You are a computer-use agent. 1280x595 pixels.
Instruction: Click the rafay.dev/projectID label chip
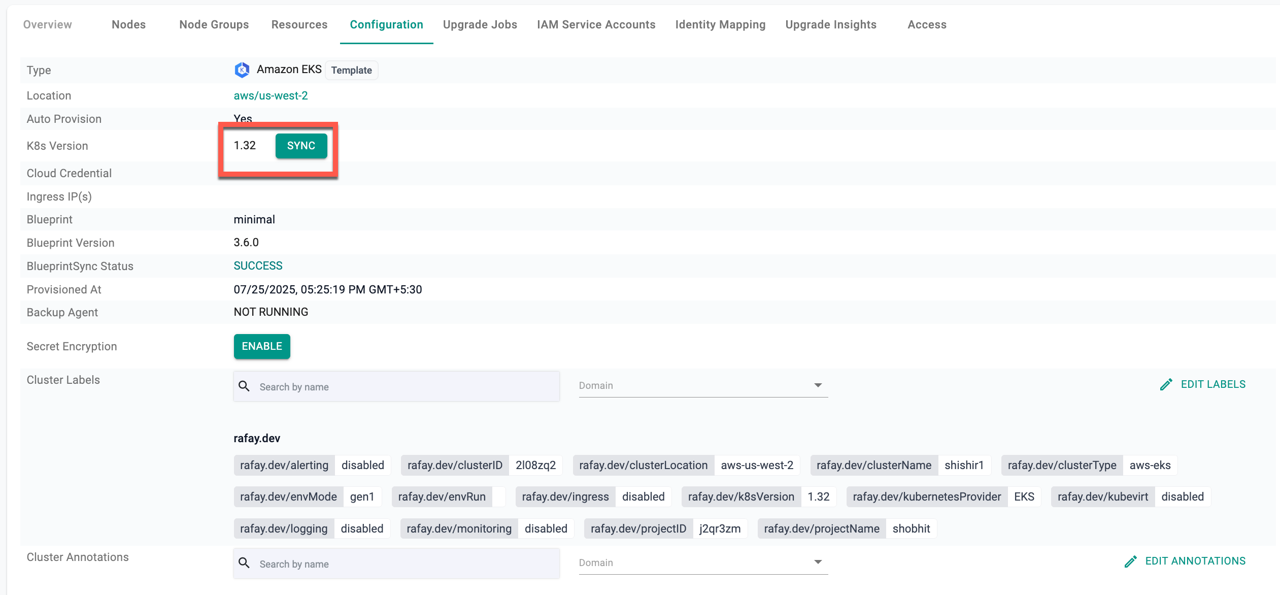[666, 528]
